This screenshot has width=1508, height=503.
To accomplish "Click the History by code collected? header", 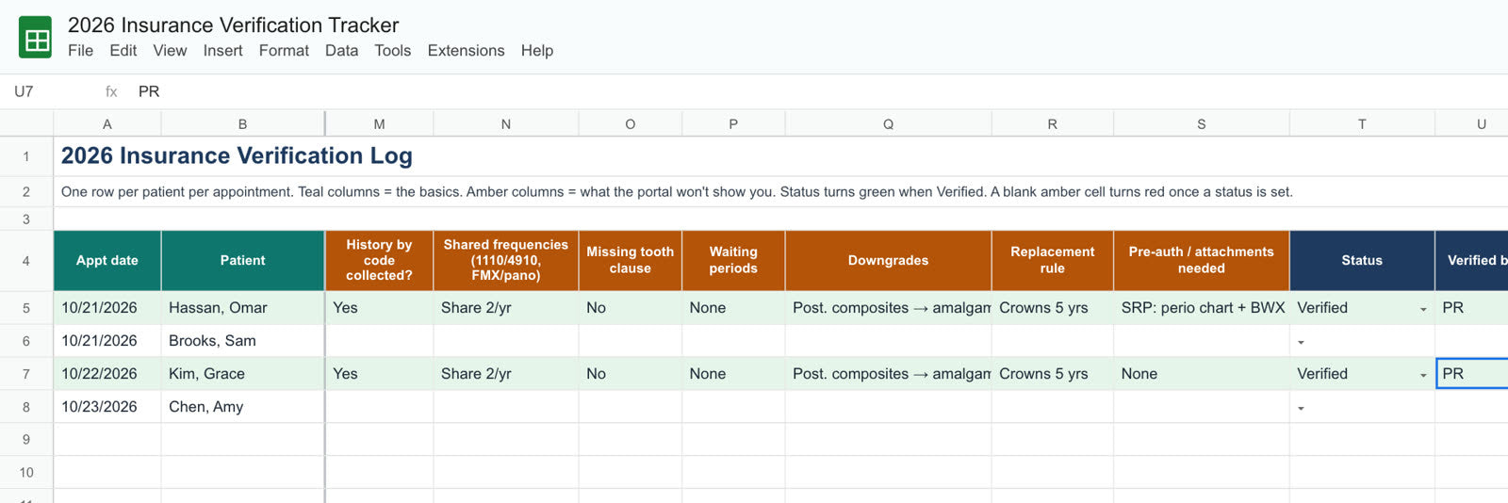I will [x=379, y=261].
